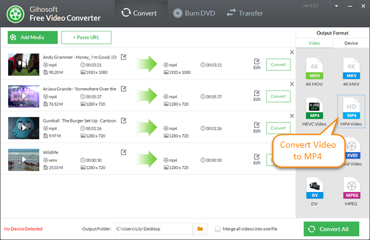Viewport: 370px width, 240px height.
Task: Rename the Wildlife video with pencil icon
Action: 124,153
